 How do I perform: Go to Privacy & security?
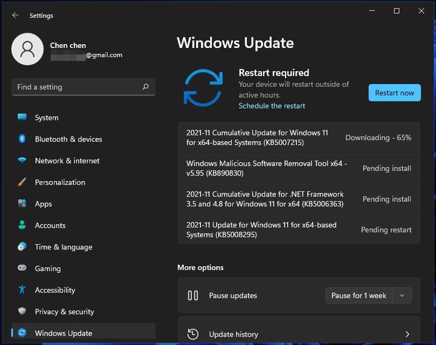pyautogui.click(x=84, y=312)
